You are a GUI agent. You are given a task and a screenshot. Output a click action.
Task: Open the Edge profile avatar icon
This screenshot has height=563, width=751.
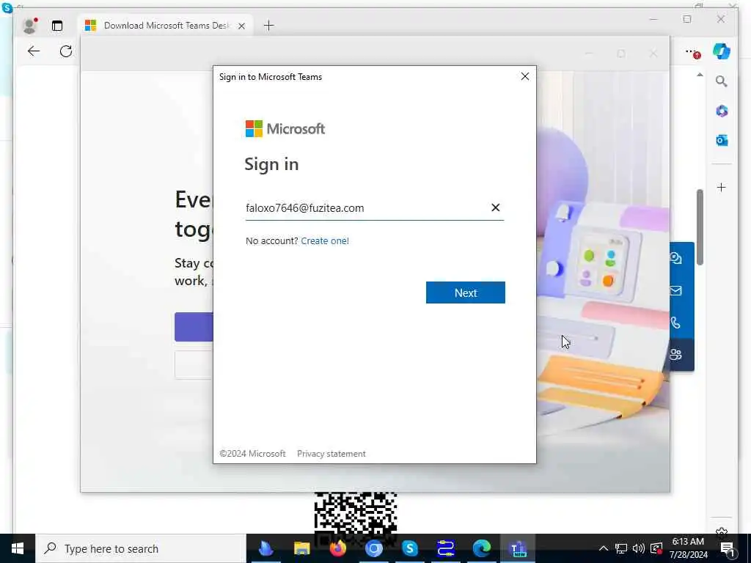click(x=29, y=26)
